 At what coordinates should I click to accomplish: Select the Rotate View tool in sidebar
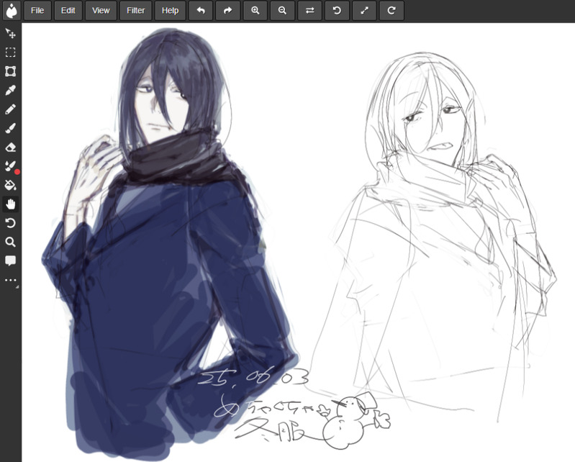point(10,223)
